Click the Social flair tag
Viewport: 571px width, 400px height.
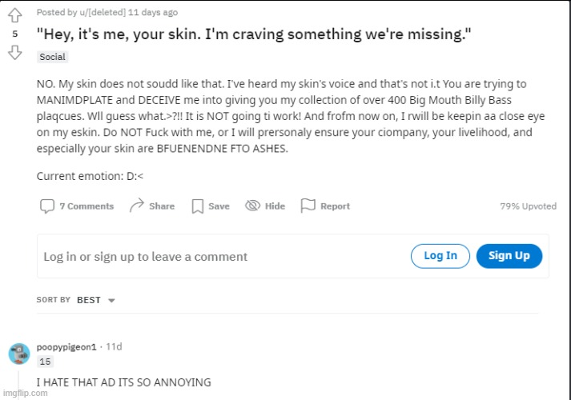52,57
